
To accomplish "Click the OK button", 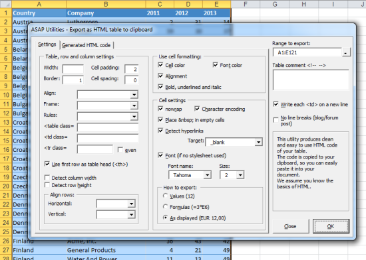I will (x=331, y=226).
